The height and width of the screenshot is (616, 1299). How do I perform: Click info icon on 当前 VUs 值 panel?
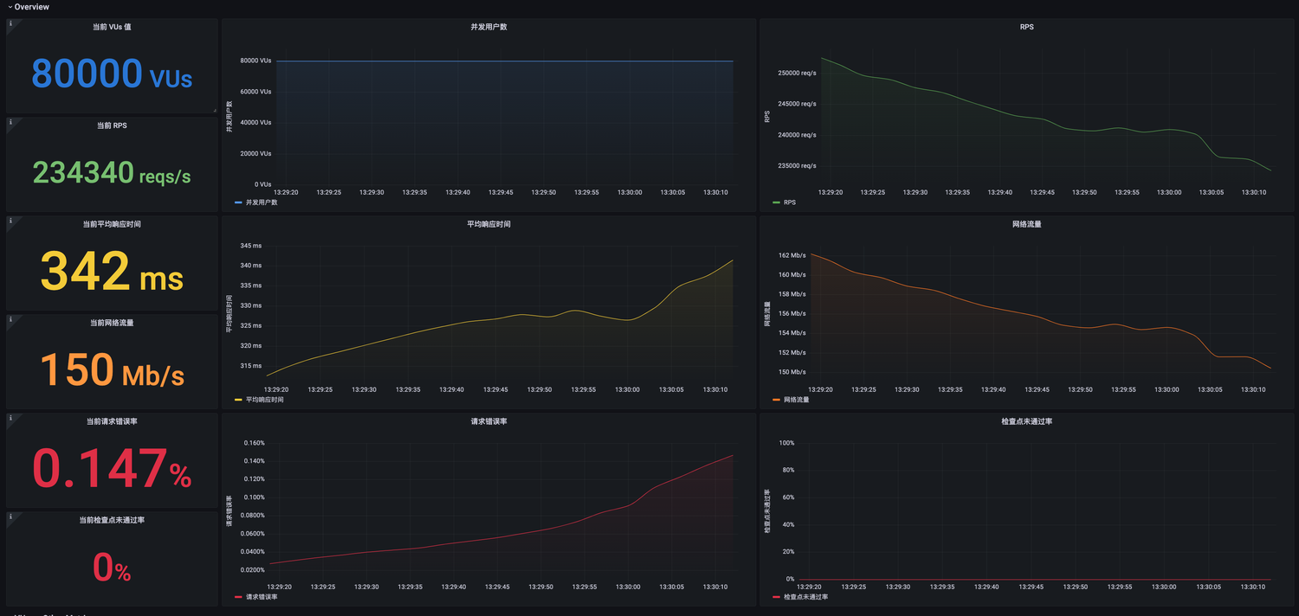point(10,24)
